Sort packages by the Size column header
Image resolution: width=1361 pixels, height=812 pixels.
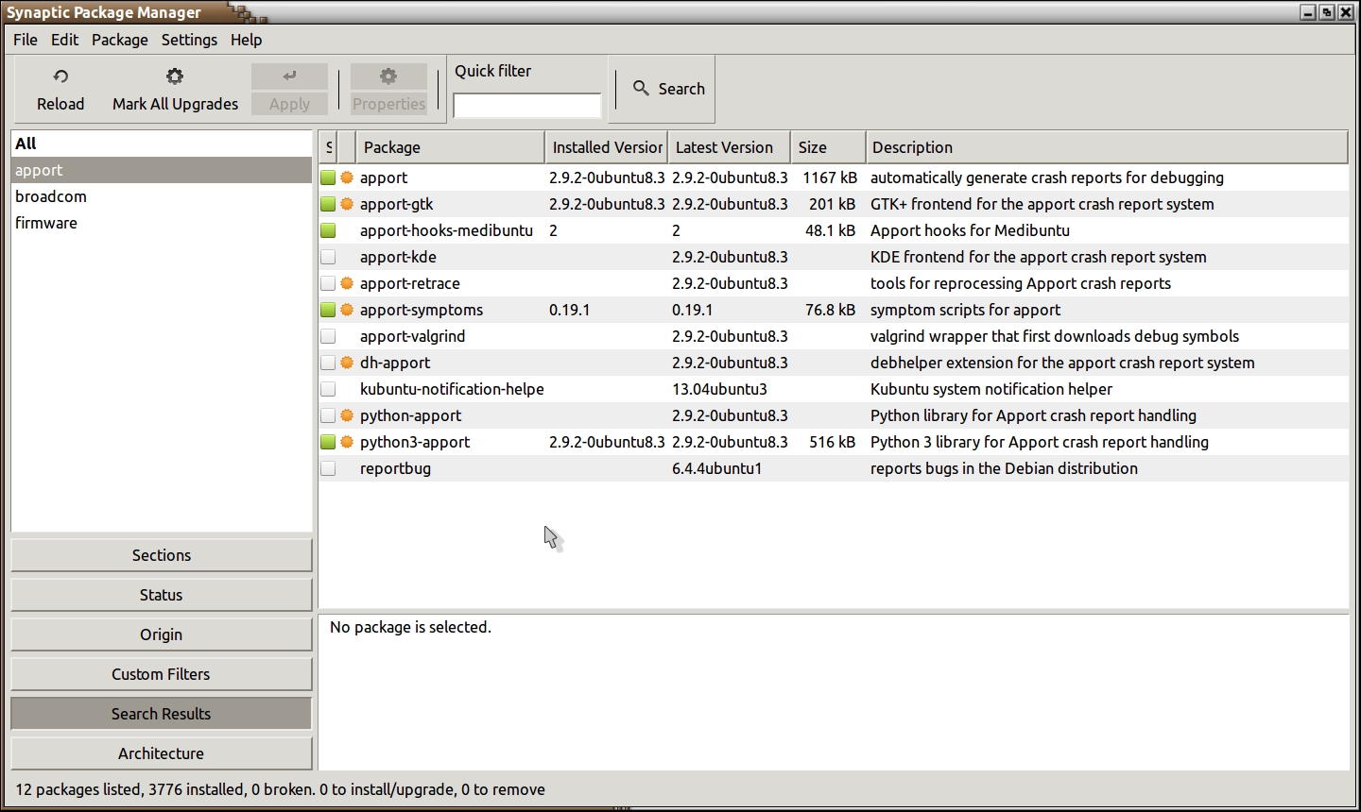point(827,147)
